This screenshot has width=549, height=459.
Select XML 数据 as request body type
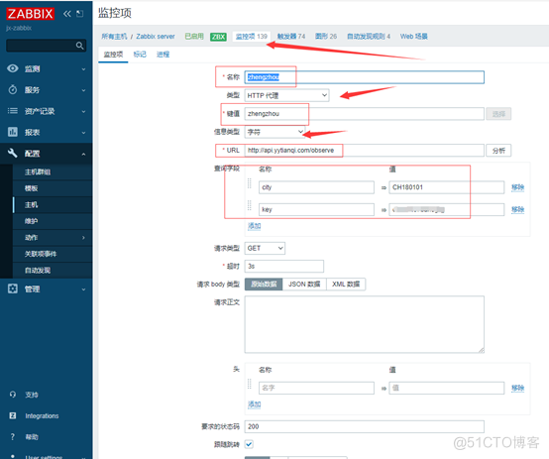[346, 285]
